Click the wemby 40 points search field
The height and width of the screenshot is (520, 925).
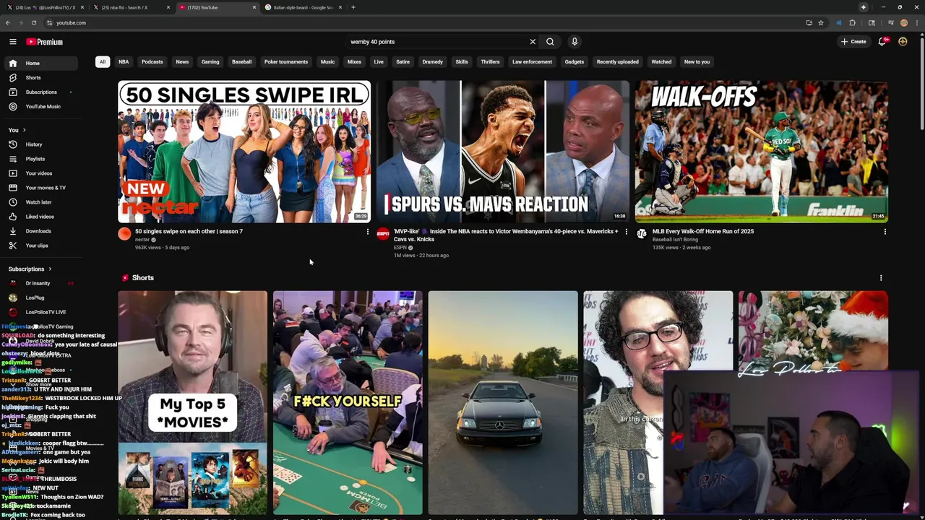(437, 42)
